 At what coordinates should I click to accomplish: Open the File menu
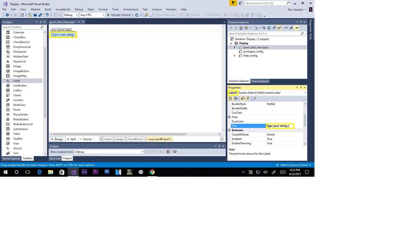tap(5, 9)
